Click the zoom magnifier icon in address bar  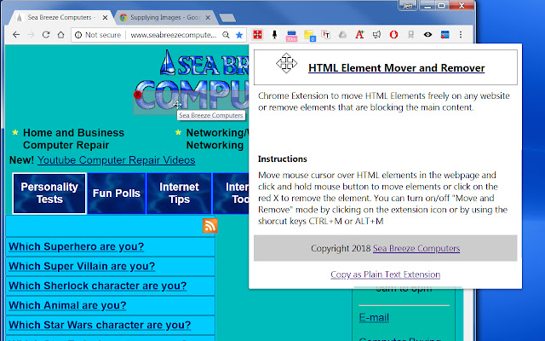[x=226, y=35]
